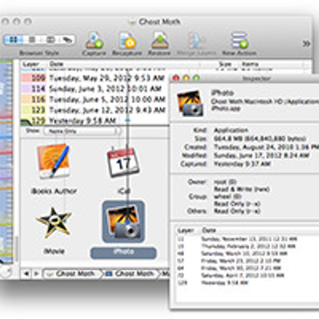Go back with the path bar left arrow
This screenshot has width=319, height=319.
26,274
